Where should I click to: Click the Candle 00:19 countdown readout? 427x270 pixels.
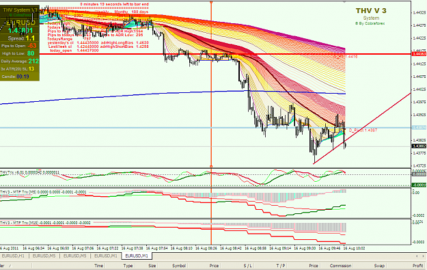(15, 77)
